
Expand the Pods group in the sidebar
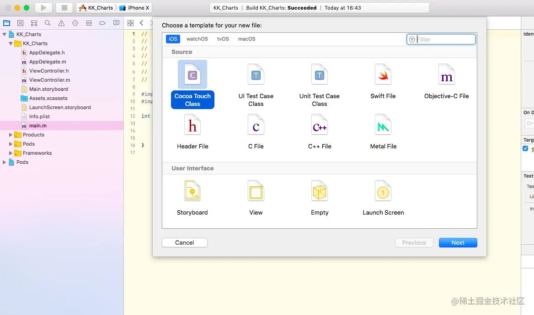11,144
